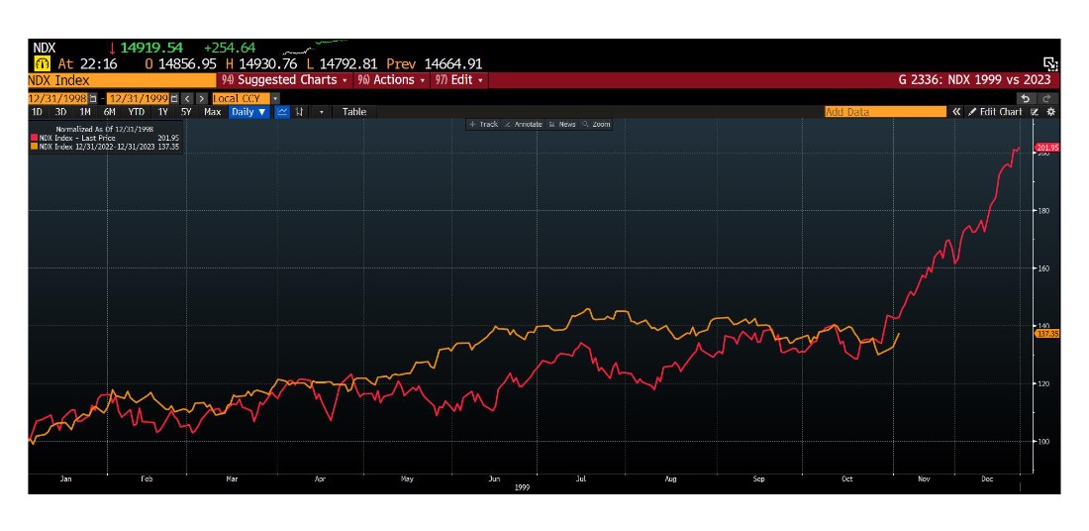The width and height of the screenshot is (1089, 531).
Task: Switch to Table view
Action: coord(354,112)
